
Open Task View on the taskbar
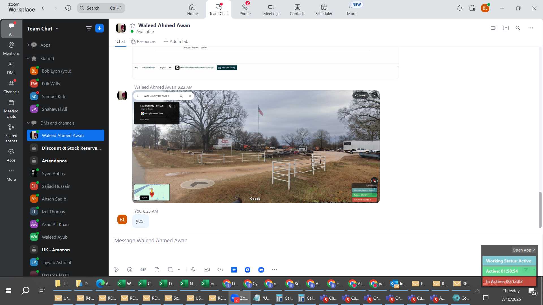pos(42,291)
